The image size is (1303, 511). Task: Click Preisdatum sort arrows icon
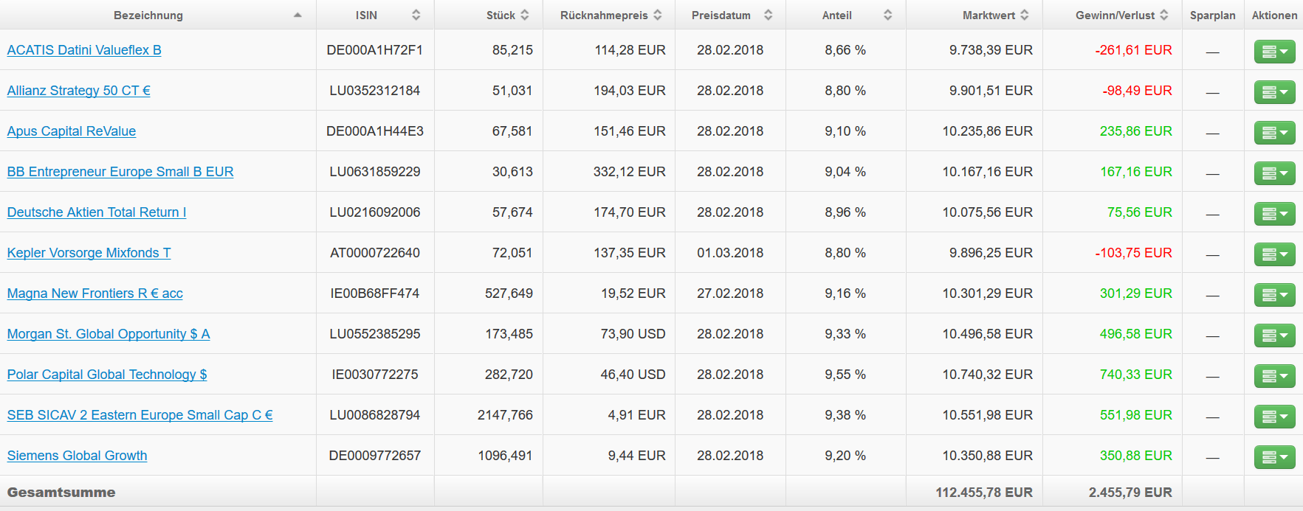(769, 15)
